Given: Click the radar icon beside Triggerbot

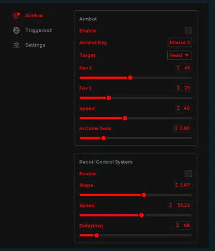Looking at the screenshot, I should coord(16,30).
